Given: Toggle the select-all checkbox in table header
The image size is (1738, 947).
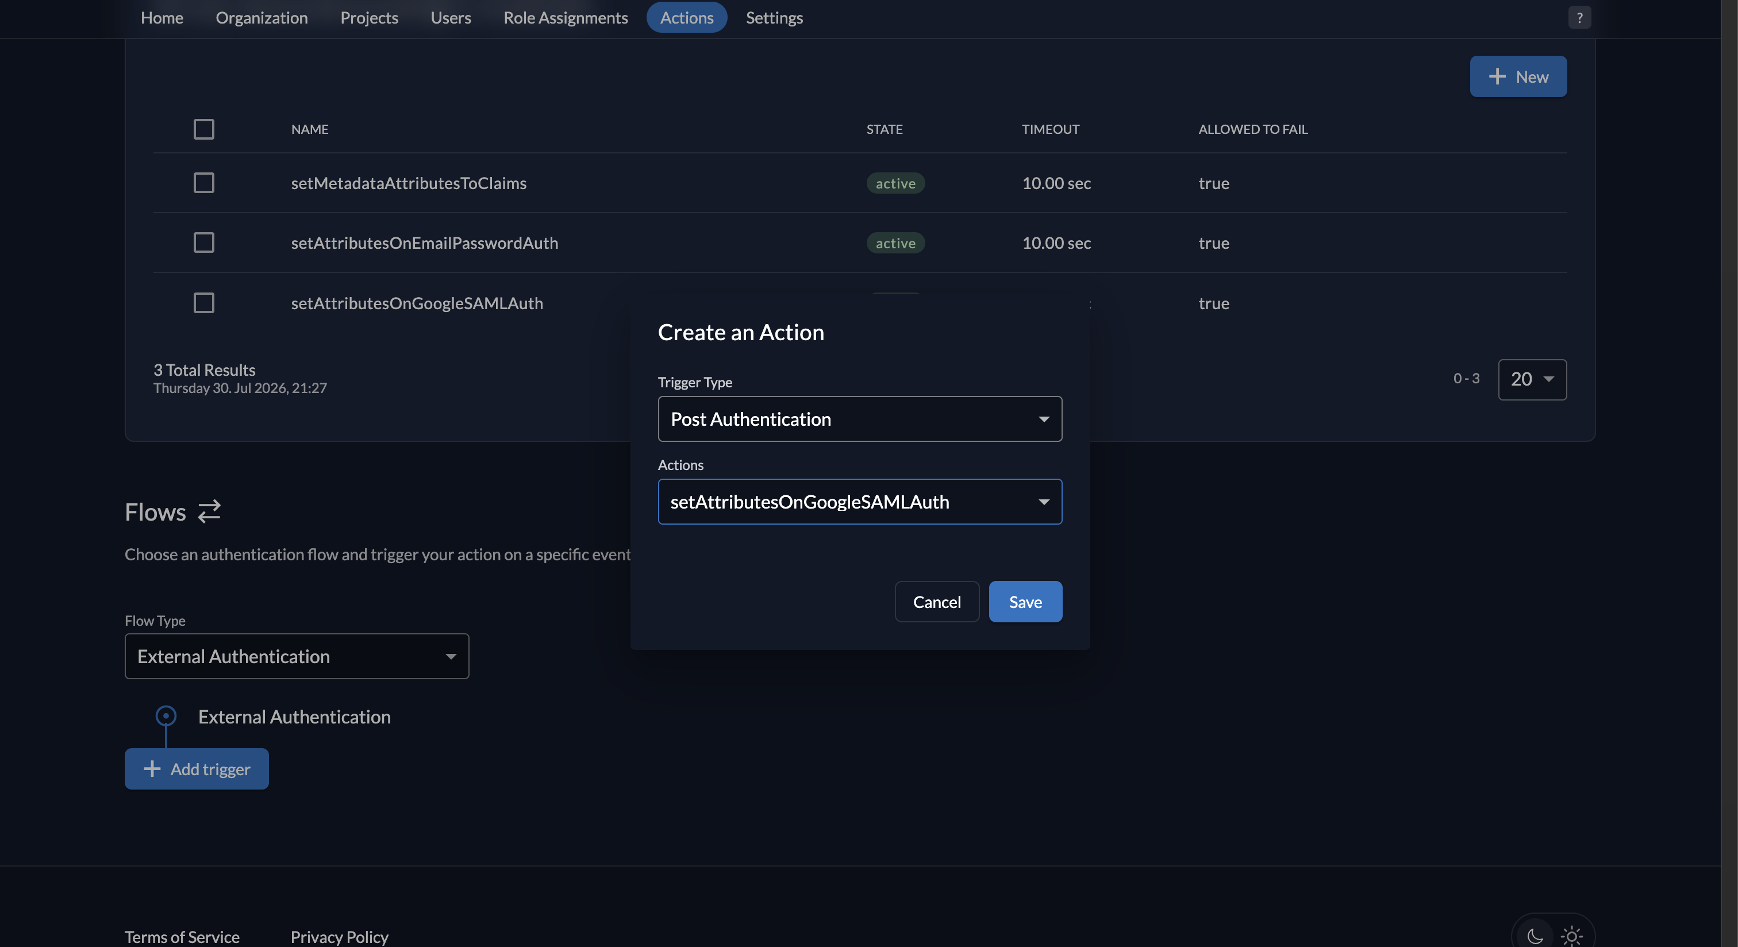Looking at the screenshot, I should (x=204, y=129).
